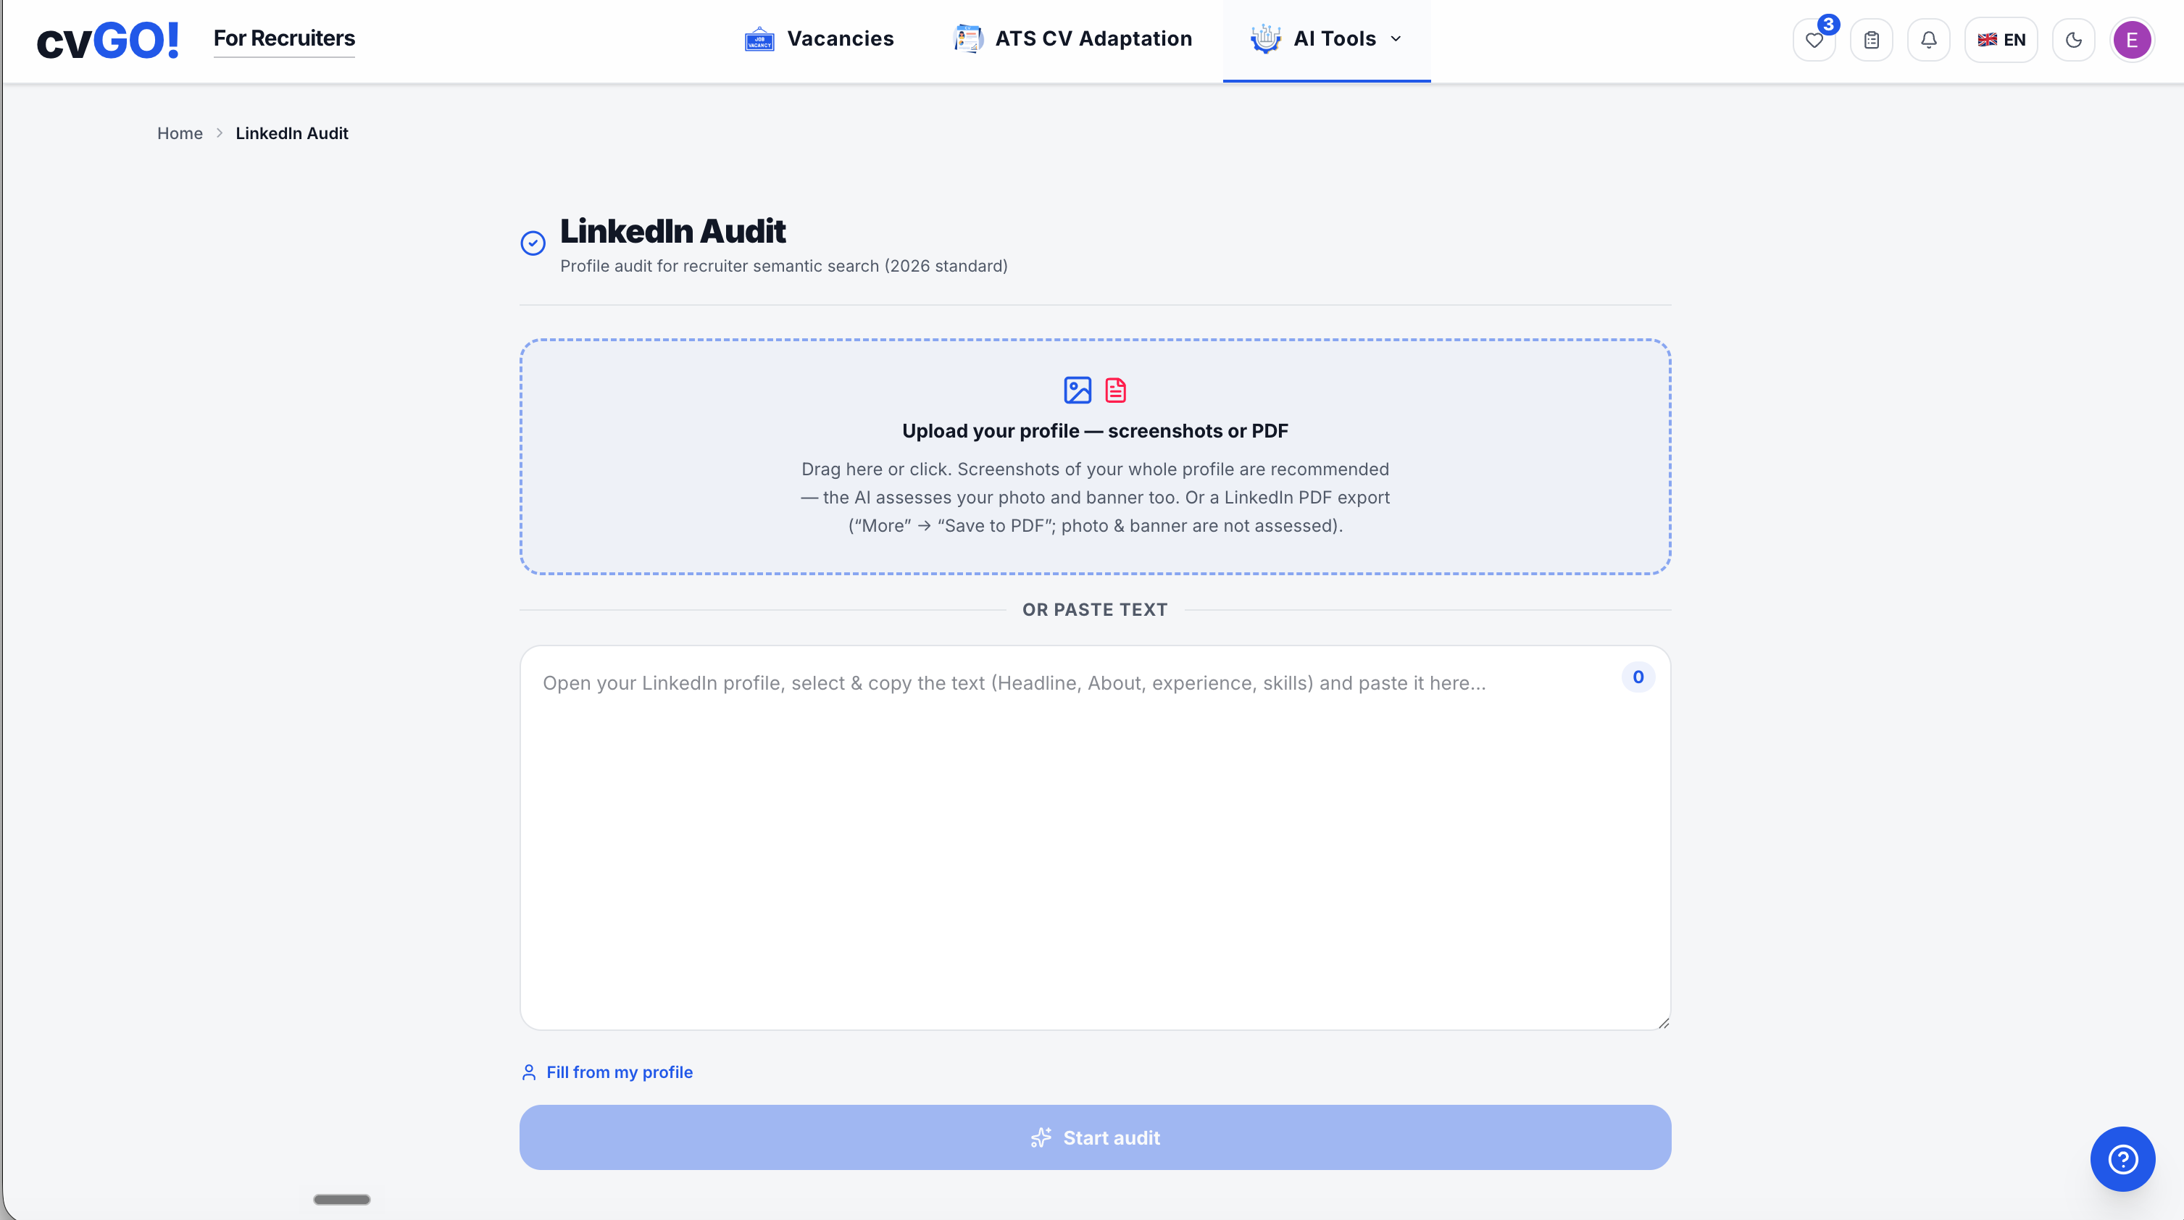Open the favorites heart icon

[x=1814, y=40]
